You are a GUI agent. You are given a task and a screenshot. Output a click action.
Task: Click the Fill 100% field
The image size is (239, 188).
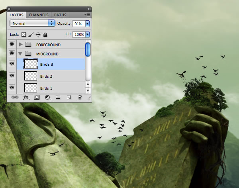point(79,35)
